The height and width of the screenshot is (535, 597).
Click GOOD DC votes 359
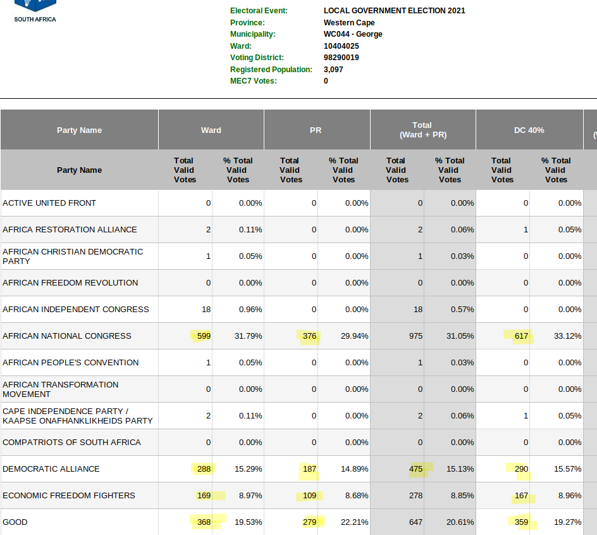pos(521,522)
